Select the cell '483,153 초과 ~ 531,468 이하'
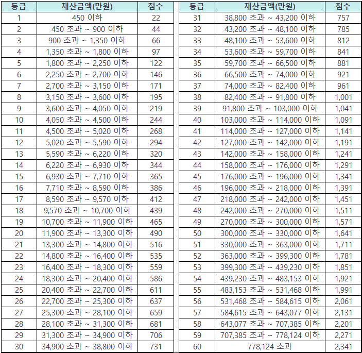The width and height of the screenshot is (362, 353). click(270, 290)
